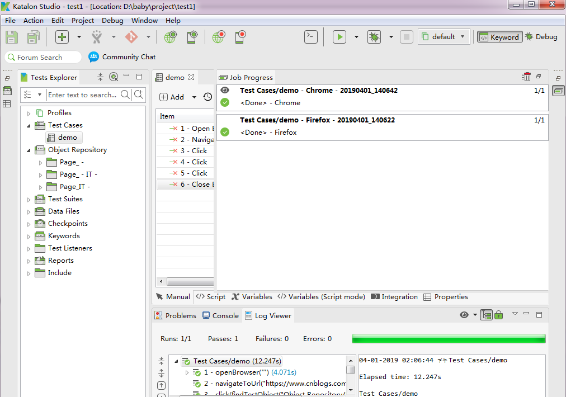This screenshot has height=397, width=566.
Task: Click the Jenkins-style figure toolbar icon
Action: click(x=97, y=37)
